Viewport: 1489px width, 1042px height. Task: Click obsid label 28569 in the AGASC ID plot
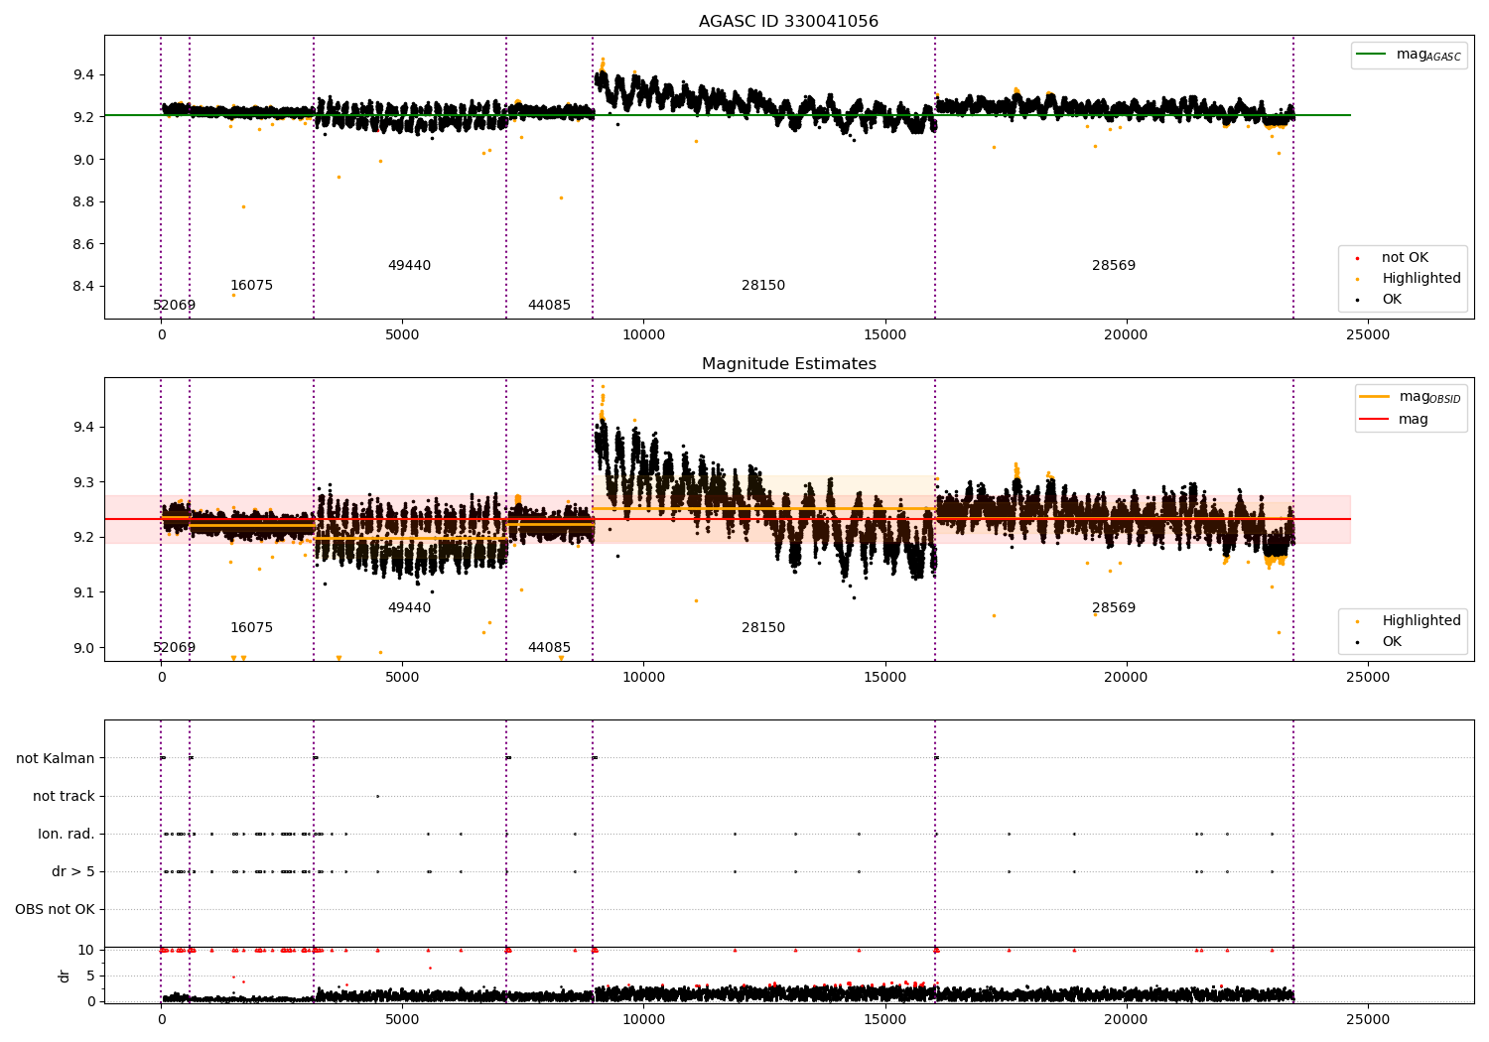coord(1114,266)
